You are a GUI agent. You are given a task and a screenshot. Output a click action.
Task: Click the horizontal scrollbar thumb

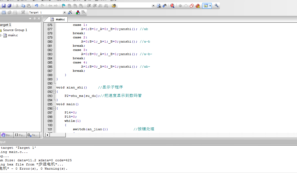[x=57, y=135]
